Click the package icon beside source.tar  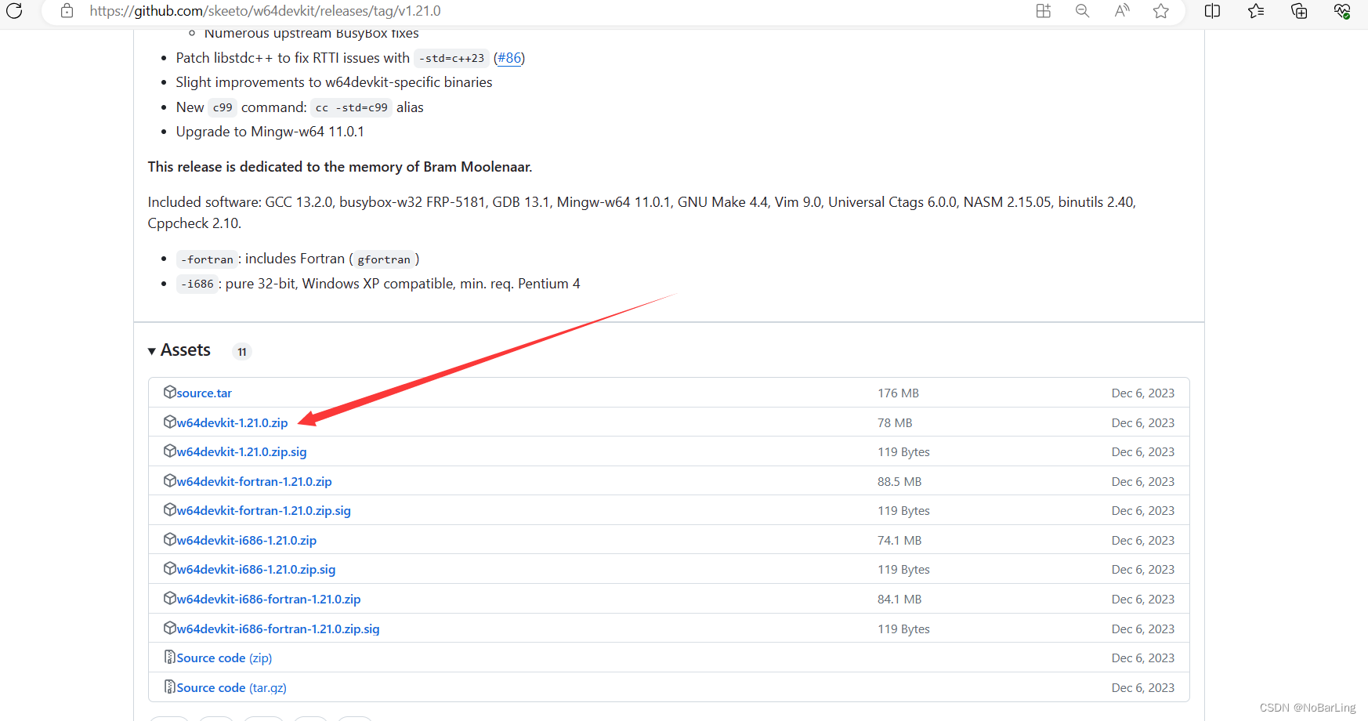[169, 392]
